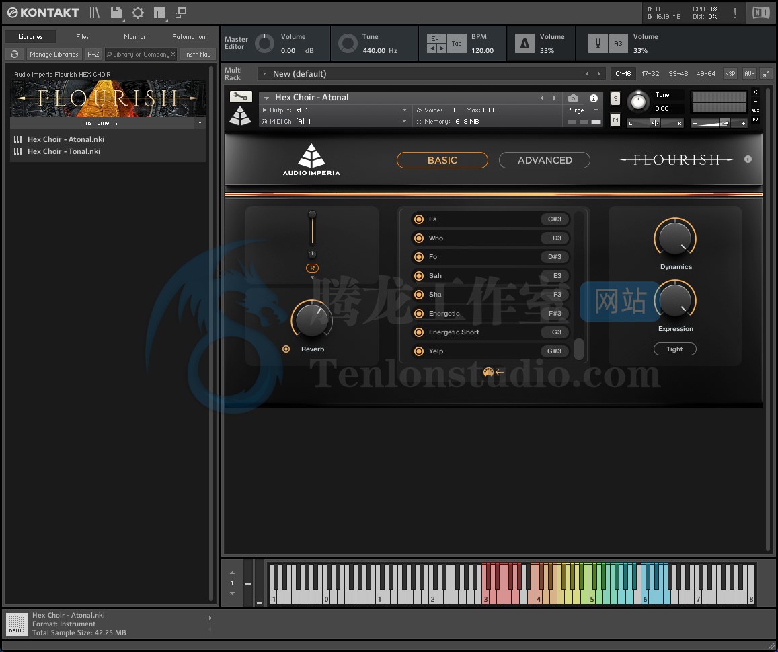
Task: Shift keyboard octave up arrow
Action: coord(232,573)
